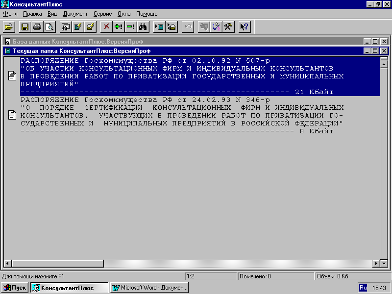Minimize the Текущая папка window
Screen dimensions: 392x294
pyautogui.click(x=367, y=51)
